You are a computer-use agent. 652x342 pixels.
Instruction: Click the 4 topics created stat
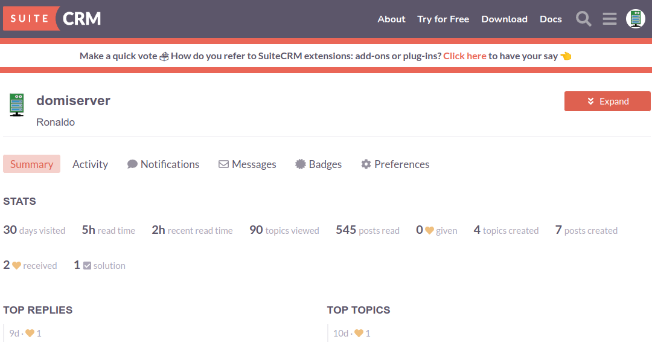tap(506, 230)
